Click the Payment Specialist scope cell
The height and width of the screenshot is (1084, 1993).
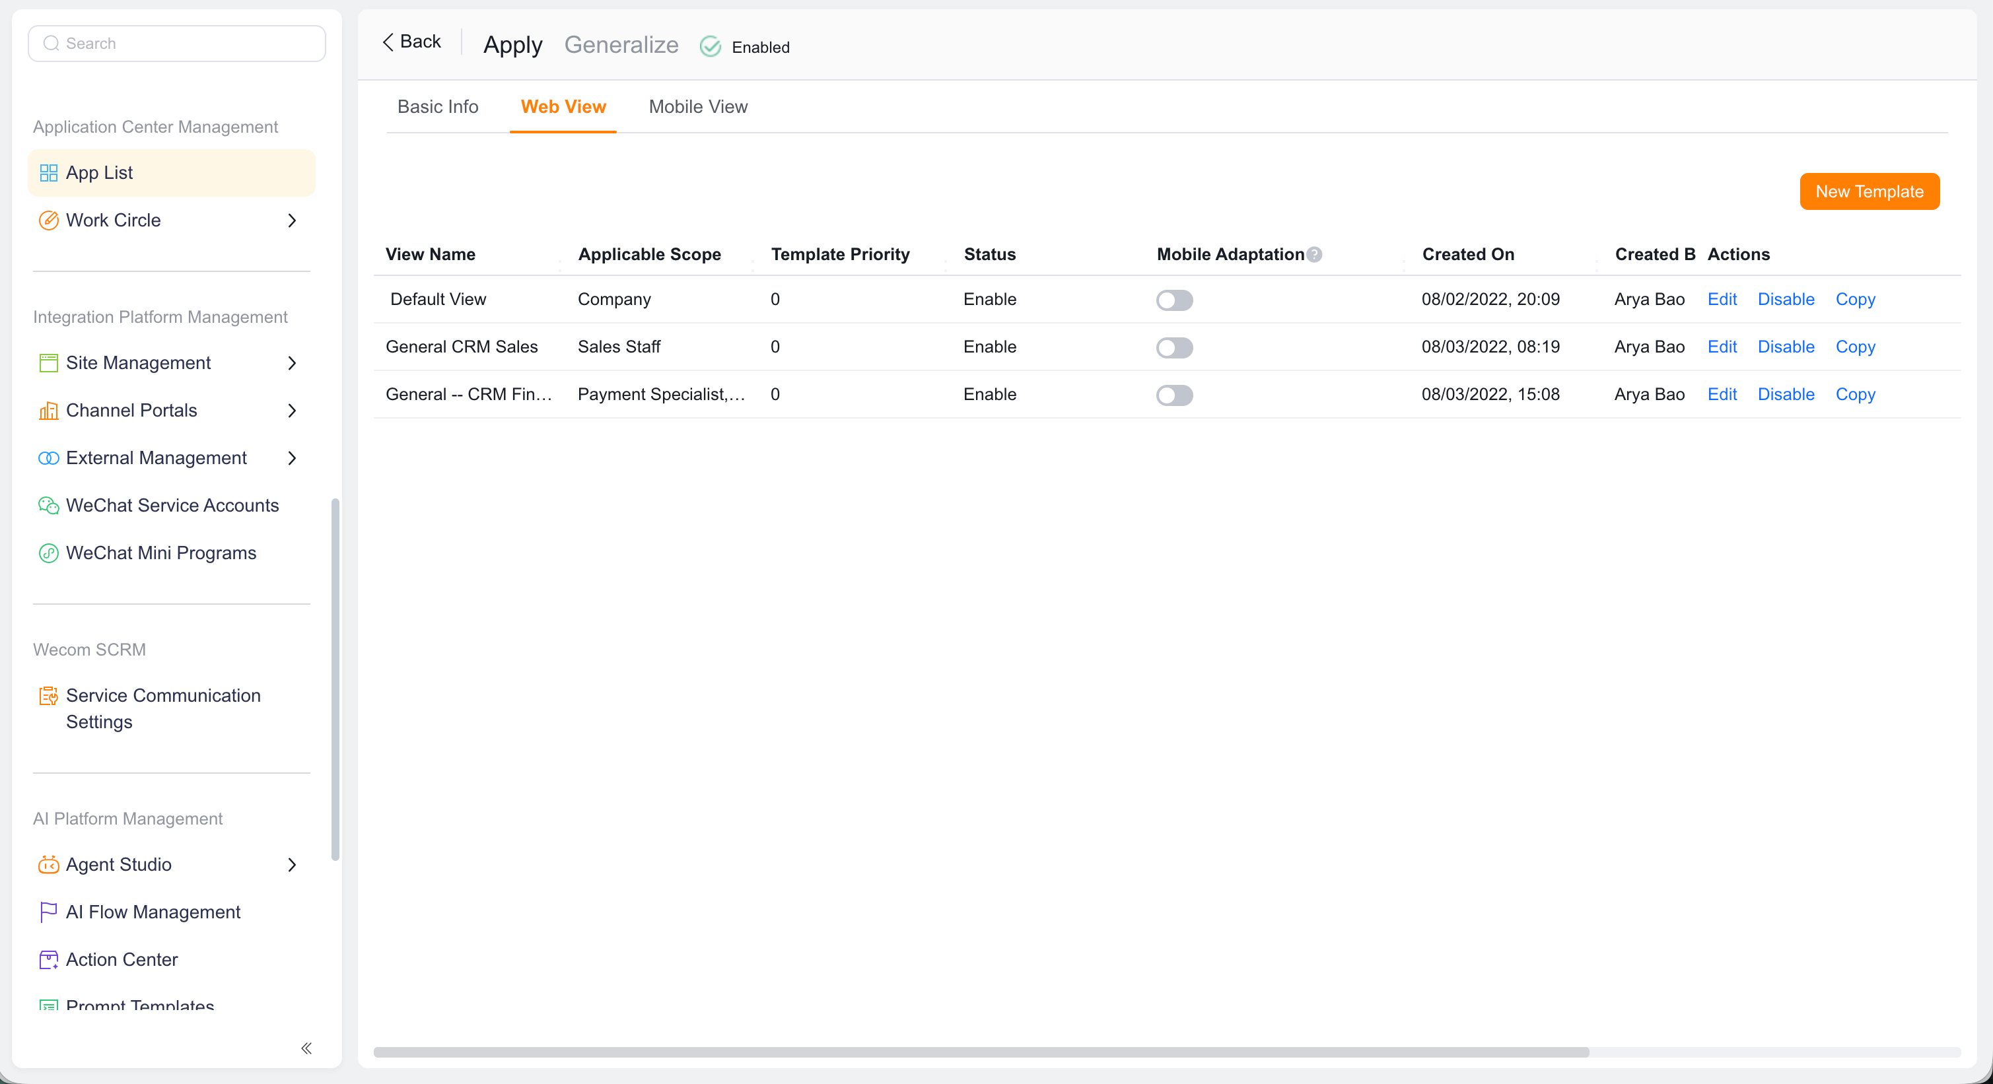click(662, 394)
